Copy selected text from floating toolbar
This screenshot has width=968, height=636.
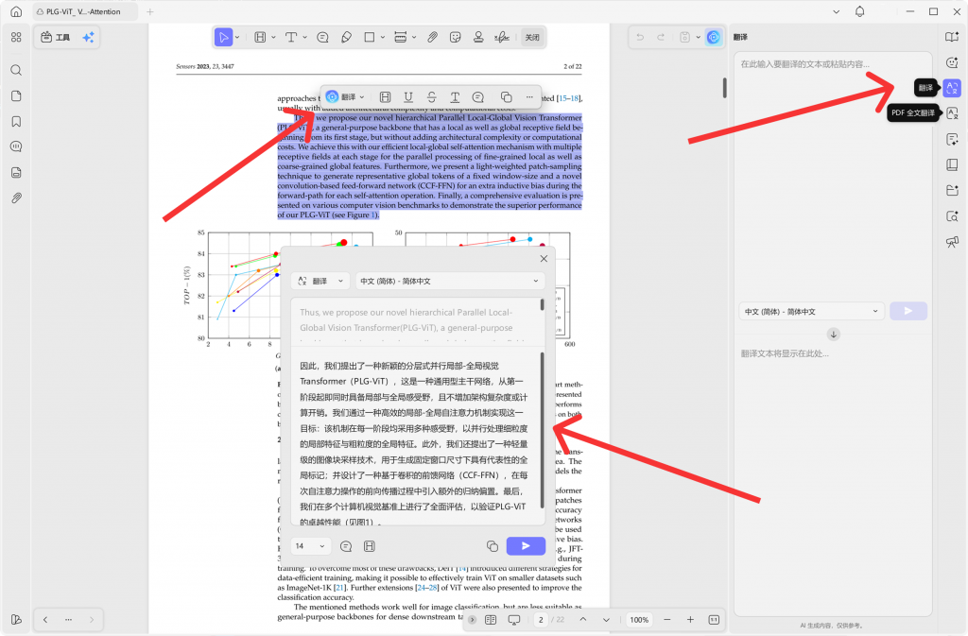click(507, 96)
